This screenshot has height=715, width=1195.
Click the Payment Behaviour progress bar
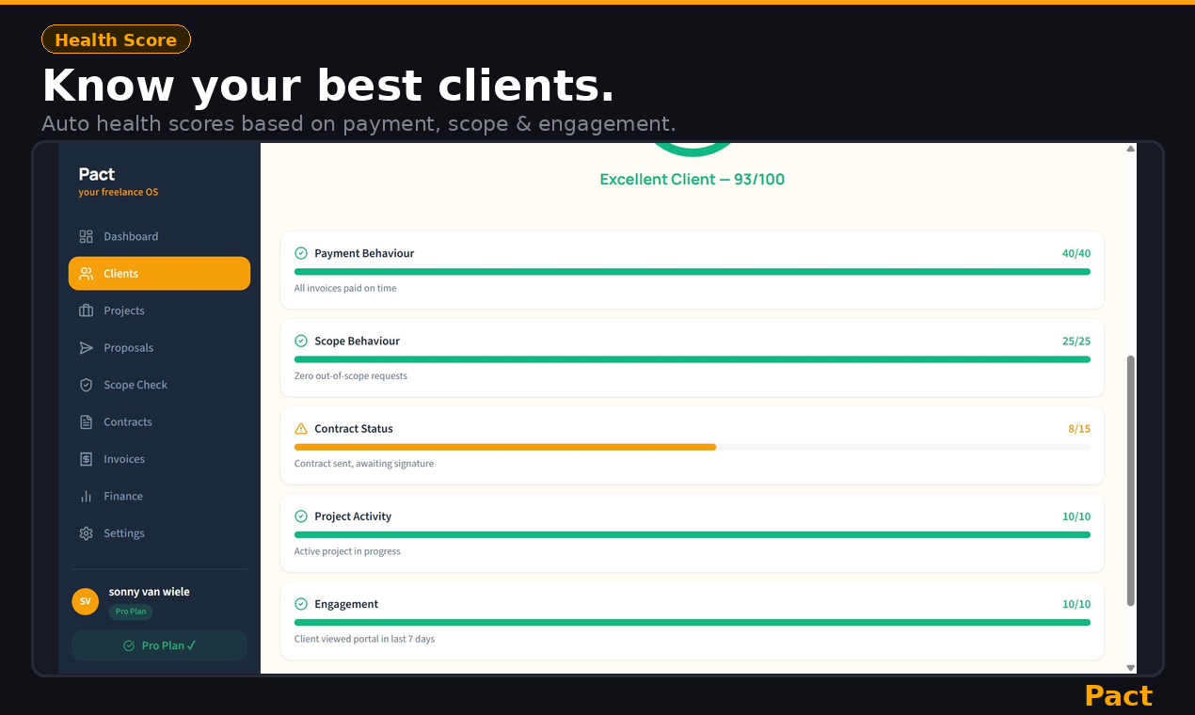693,272
